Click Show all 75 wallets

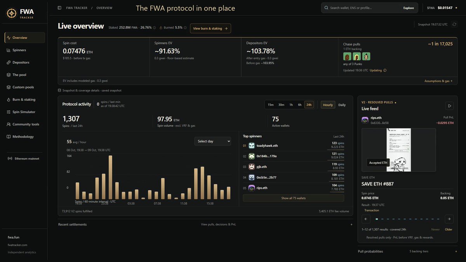tap(293, 198)
